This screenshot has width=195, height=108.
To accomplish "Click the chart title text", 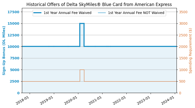I will (x=99, y=4).
